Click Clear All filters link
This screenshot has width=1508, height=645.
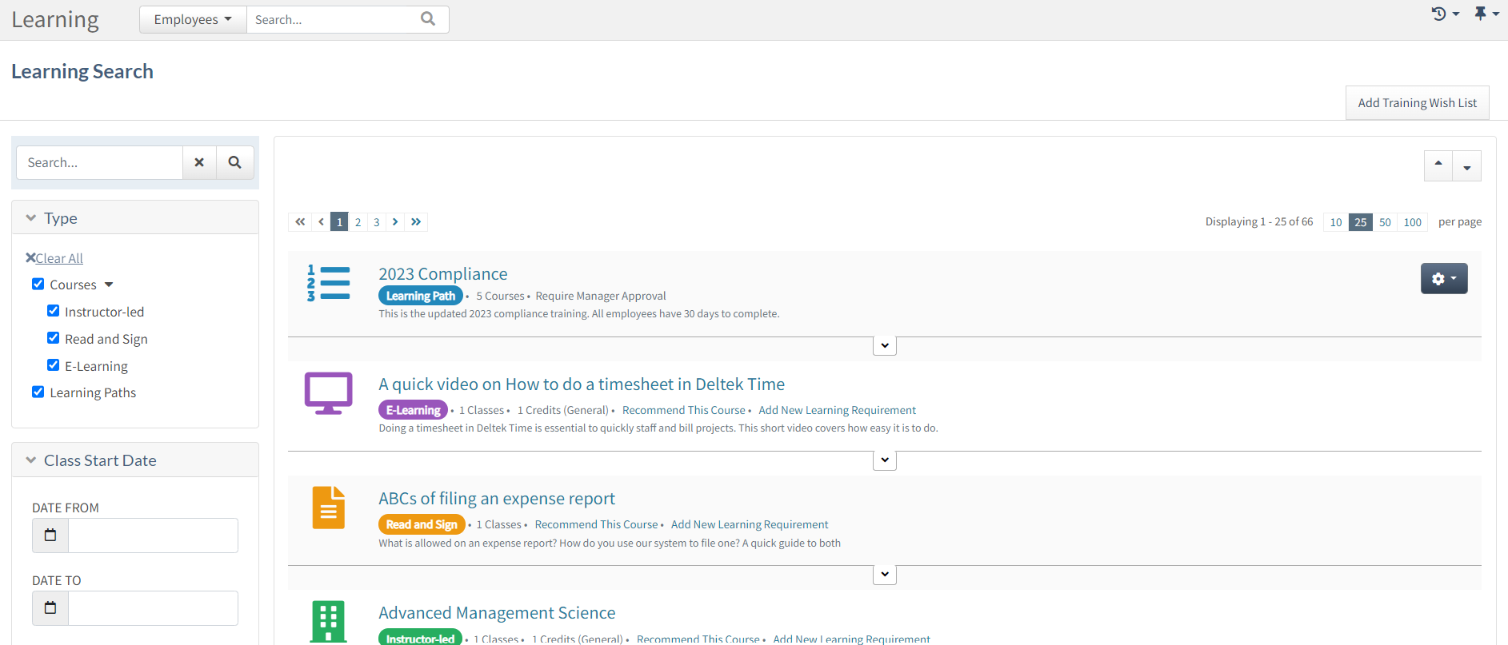59,258
